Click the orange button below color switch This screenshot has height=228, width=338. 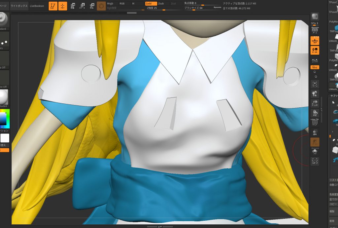click(5, 150)
